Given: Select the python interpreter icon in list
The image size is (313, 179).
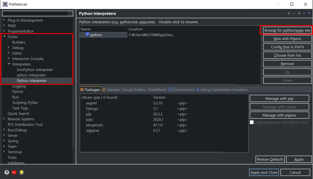Looking at the screenshot, I should pyautogui.click(x=87, y=35).
